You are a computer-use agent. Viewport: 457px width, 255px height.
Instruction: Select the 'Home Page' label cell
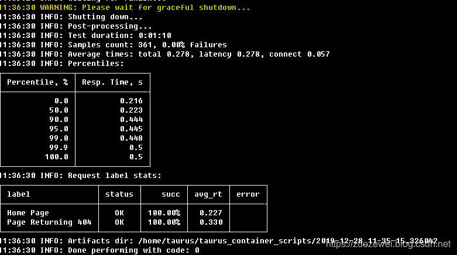coord(28,213)
